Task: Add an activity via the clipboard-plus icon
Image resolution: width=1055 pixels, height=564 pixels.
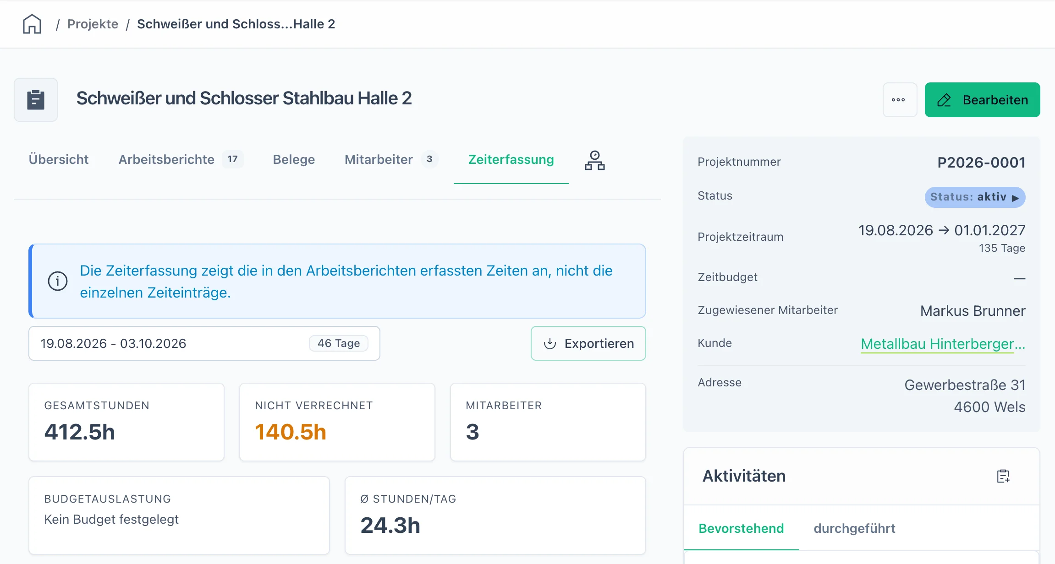Action: [x=1003, y=476]
